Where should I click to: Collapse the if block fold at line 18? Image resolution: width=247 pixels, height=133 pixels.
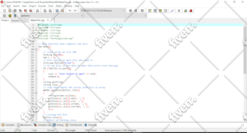pyautogui.click(x=36, y=71)
